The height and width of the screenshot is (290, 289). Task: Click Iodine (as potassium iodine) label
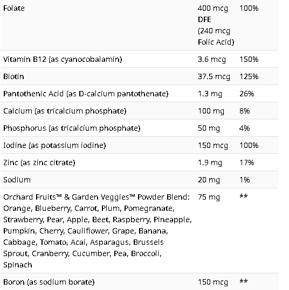point(54,145)
